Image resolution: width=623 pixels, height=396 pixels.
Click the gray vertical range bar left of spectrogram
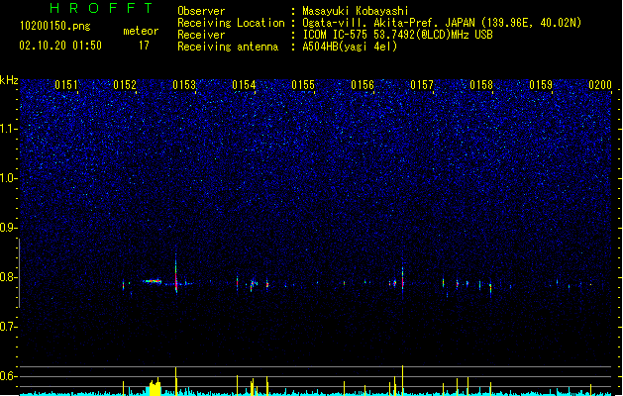(x=19, y=273)
